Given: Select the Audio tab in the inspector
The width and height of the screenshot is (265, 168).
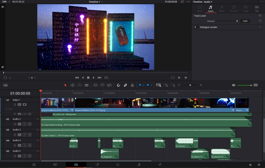Looking at the screenshot, I should click(x=211, y=9).
